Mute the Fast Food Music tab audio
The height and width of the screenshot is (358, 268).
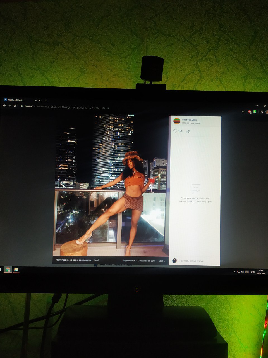tap(36, 100)
